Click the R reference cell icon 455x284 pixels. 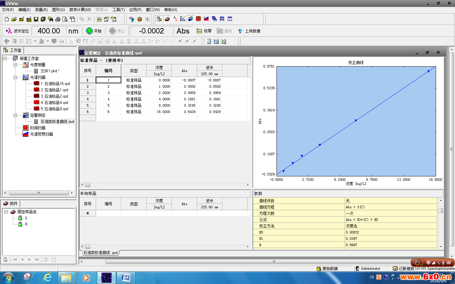[20, 224]
